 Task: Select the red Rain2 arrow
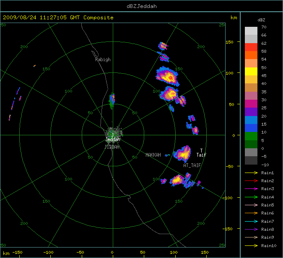251,181
